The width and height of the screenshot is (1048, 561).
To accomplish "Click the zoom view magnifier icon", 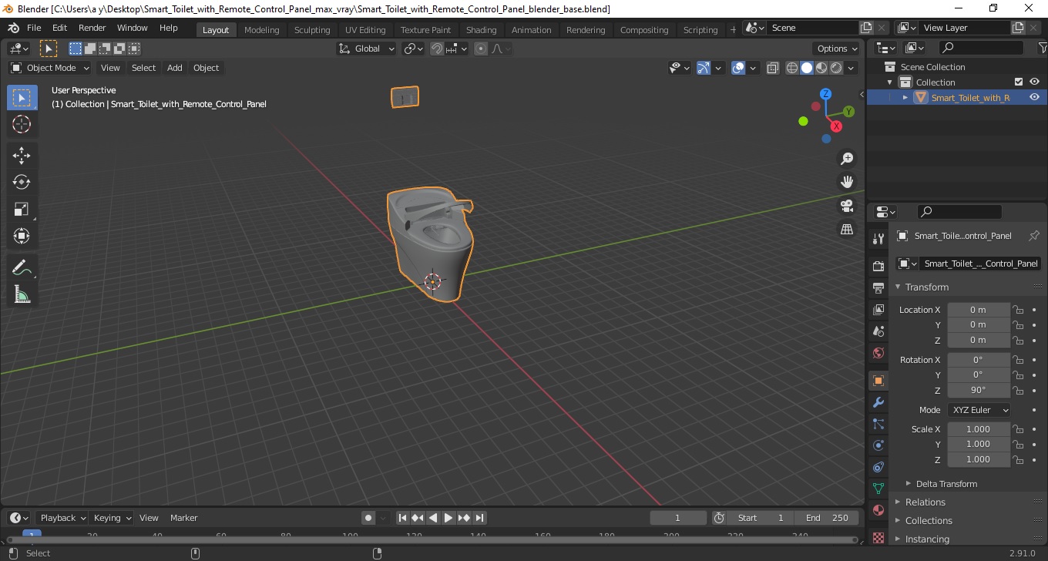I will (847, 159).
